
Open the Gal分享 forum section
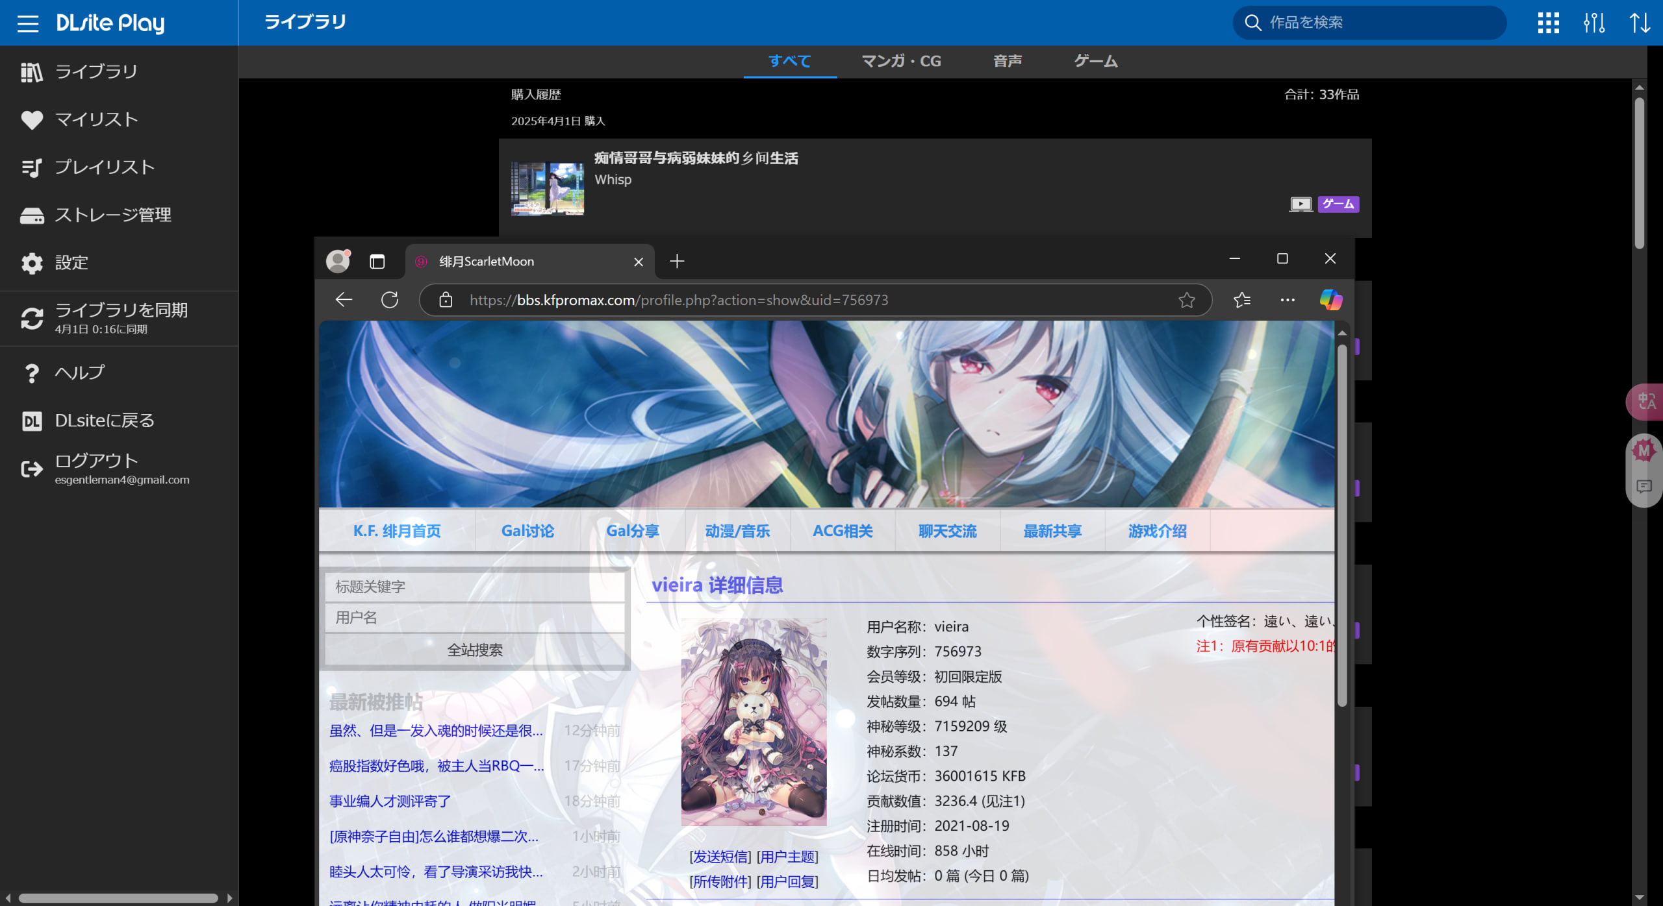[x=633, y=531]
